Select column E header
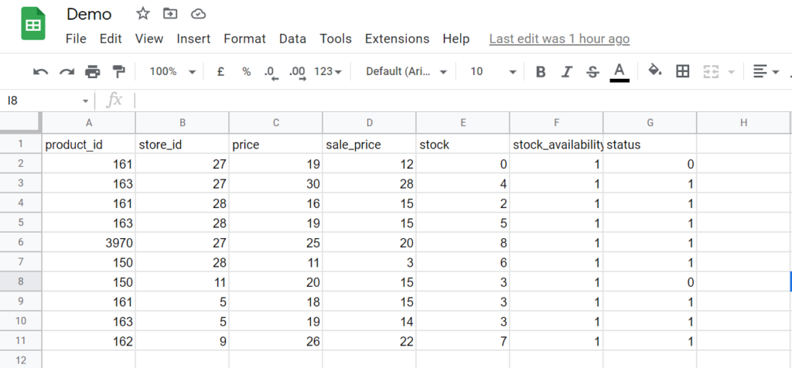The width and height of the screenshot is (792, 368). point(463,123)
